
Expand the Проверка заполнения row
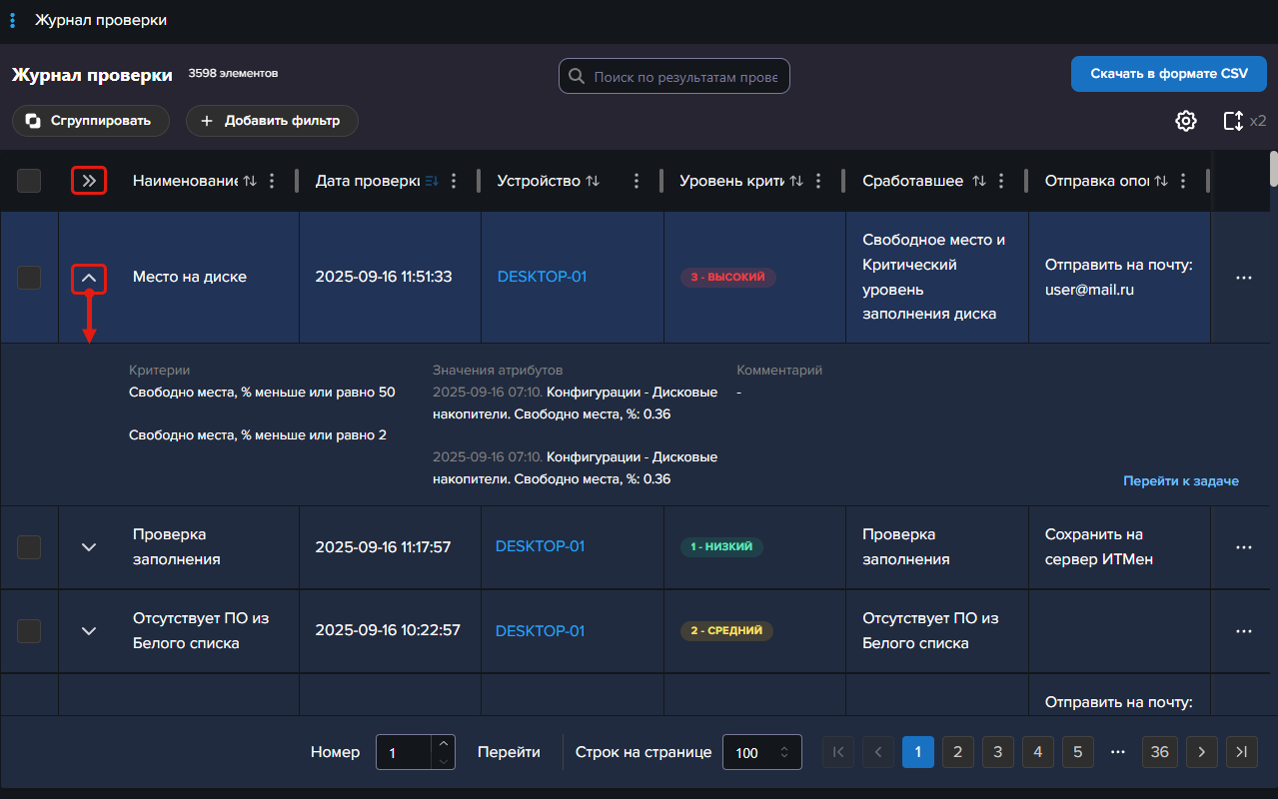coord(89,547)
